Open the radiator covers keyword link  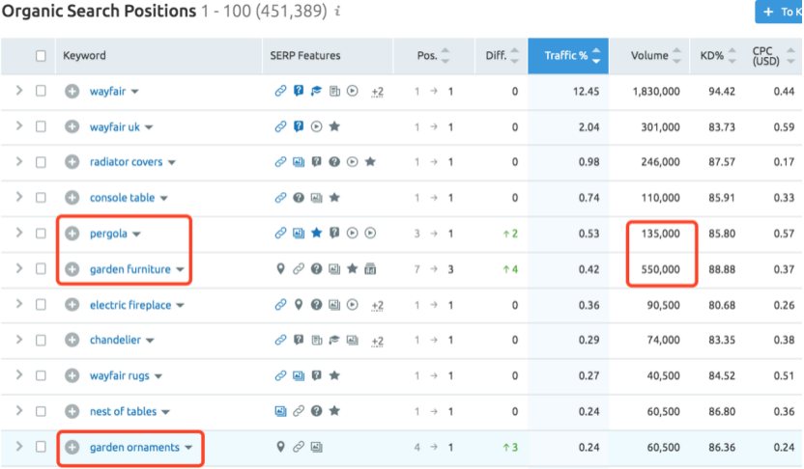(127, 162)
